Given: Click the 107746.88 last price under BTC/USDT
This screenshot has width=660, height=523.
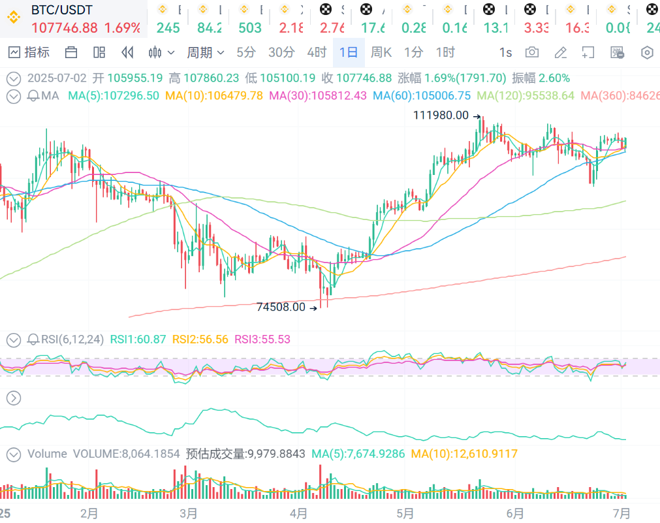Looking at the screenshot, I should (x=65, y=28).
